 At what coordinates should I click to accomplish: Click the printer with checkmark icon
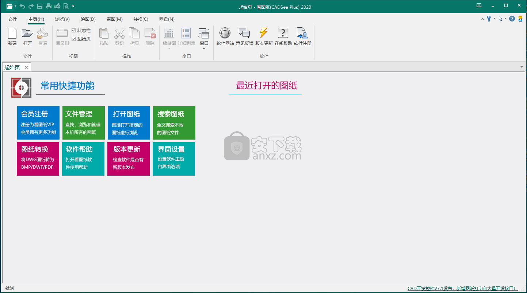click(x=57, y=6)
